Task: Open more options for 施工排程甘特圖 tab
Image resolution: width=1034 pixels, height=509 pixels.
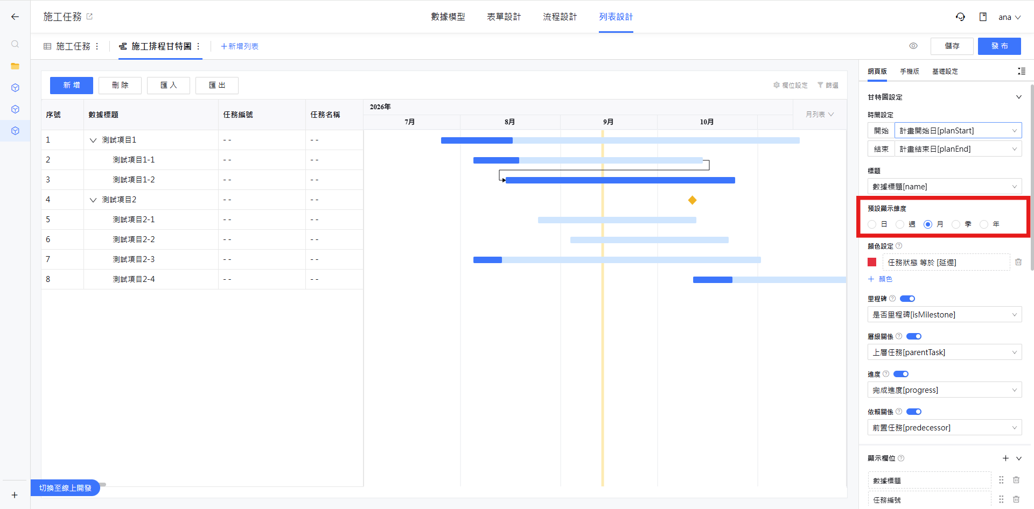Action: (x=198, y=46)
